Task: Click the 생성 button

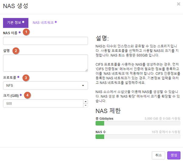Action: [174, 155]
